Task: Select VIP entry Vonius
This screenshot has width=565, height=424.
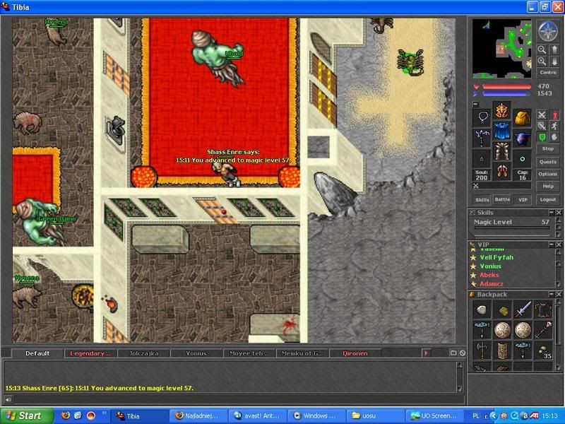Action: click(x=490, y=266)
